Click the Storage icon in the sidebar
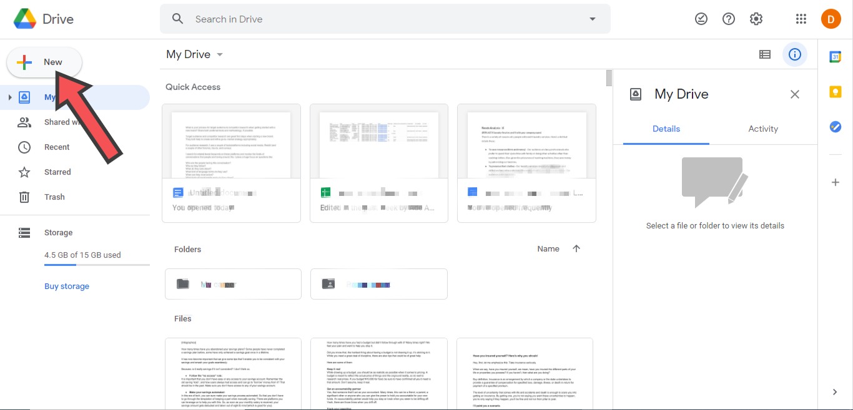Viewport: 853px width, 410px height. pos(24,233)
